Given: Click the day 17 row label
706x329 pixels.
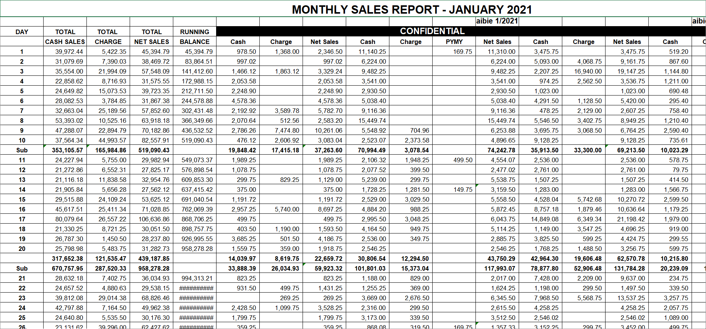Looking at the screenshot, I should pyautogui.click(x=22, y=219).
